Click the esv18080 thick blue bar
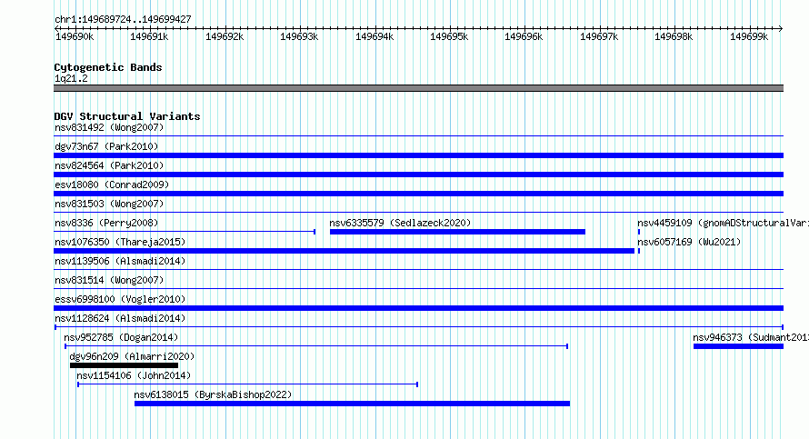 pyautogui.click(x=418, y=194)
